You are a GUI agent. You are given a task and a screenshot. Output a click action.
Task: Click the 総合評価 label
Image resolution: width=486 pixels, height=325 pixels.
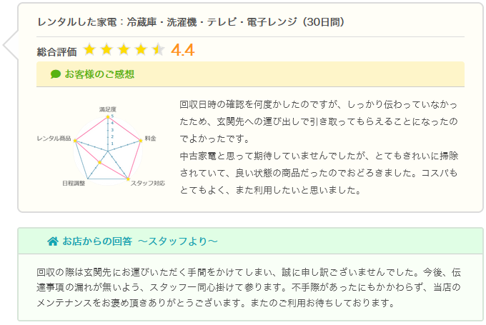(56, 51)
